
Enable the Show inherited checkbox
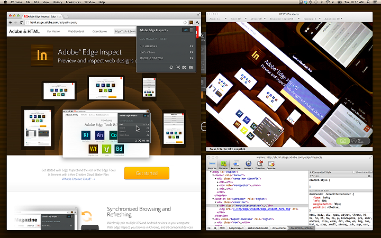click(354, 172)
